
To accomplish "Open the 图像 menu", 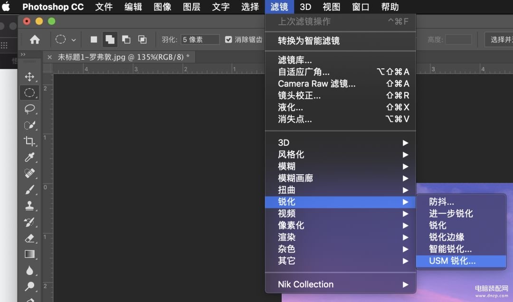I will (x=162, y=7).
